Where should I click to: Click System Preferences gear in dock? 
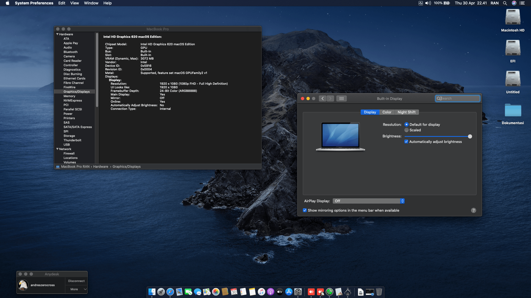pyautogui.click(x=298, y=292)
